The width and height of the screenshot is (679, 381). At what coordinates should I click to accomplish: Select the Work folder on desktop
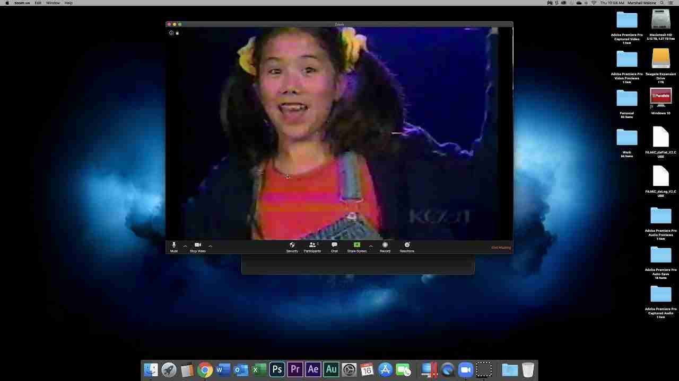click(x=626, y=139)
